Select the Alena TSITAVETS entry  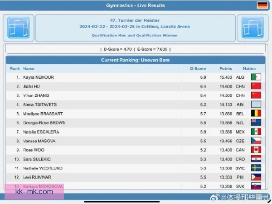tap(40, 104)
